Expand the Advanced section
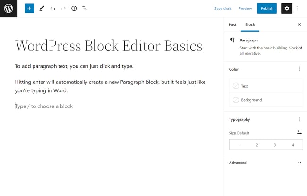307x196 pixels. coord(299,163)
